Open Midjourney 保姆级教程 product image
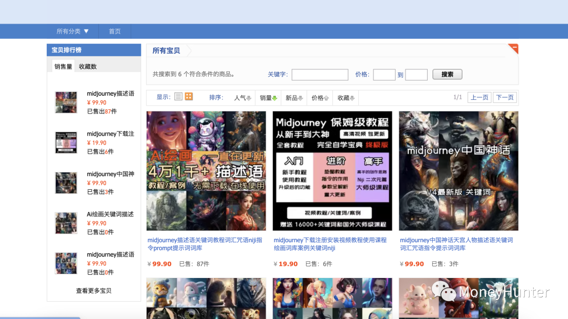This screenshot has width=568, height=319. tap(332, 171)
